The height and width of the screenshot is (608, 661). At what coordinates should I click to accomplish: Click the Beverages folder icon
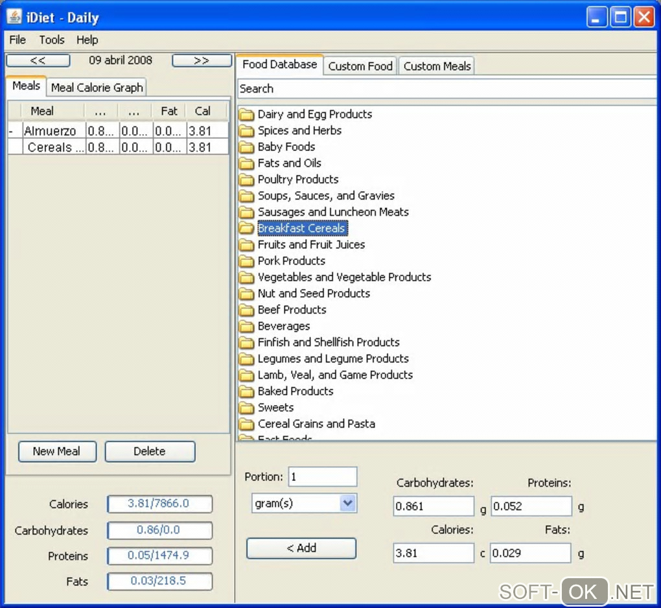247,326
